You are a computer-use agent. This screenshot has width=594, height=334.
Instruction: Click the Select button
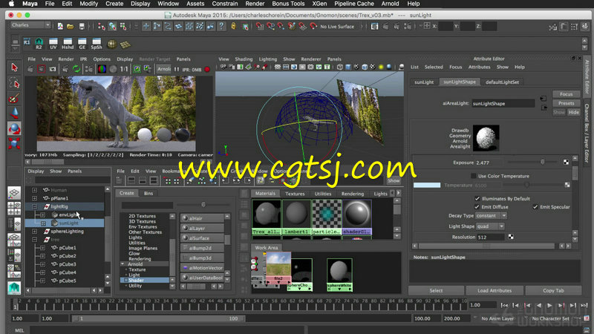click(436, 290)
